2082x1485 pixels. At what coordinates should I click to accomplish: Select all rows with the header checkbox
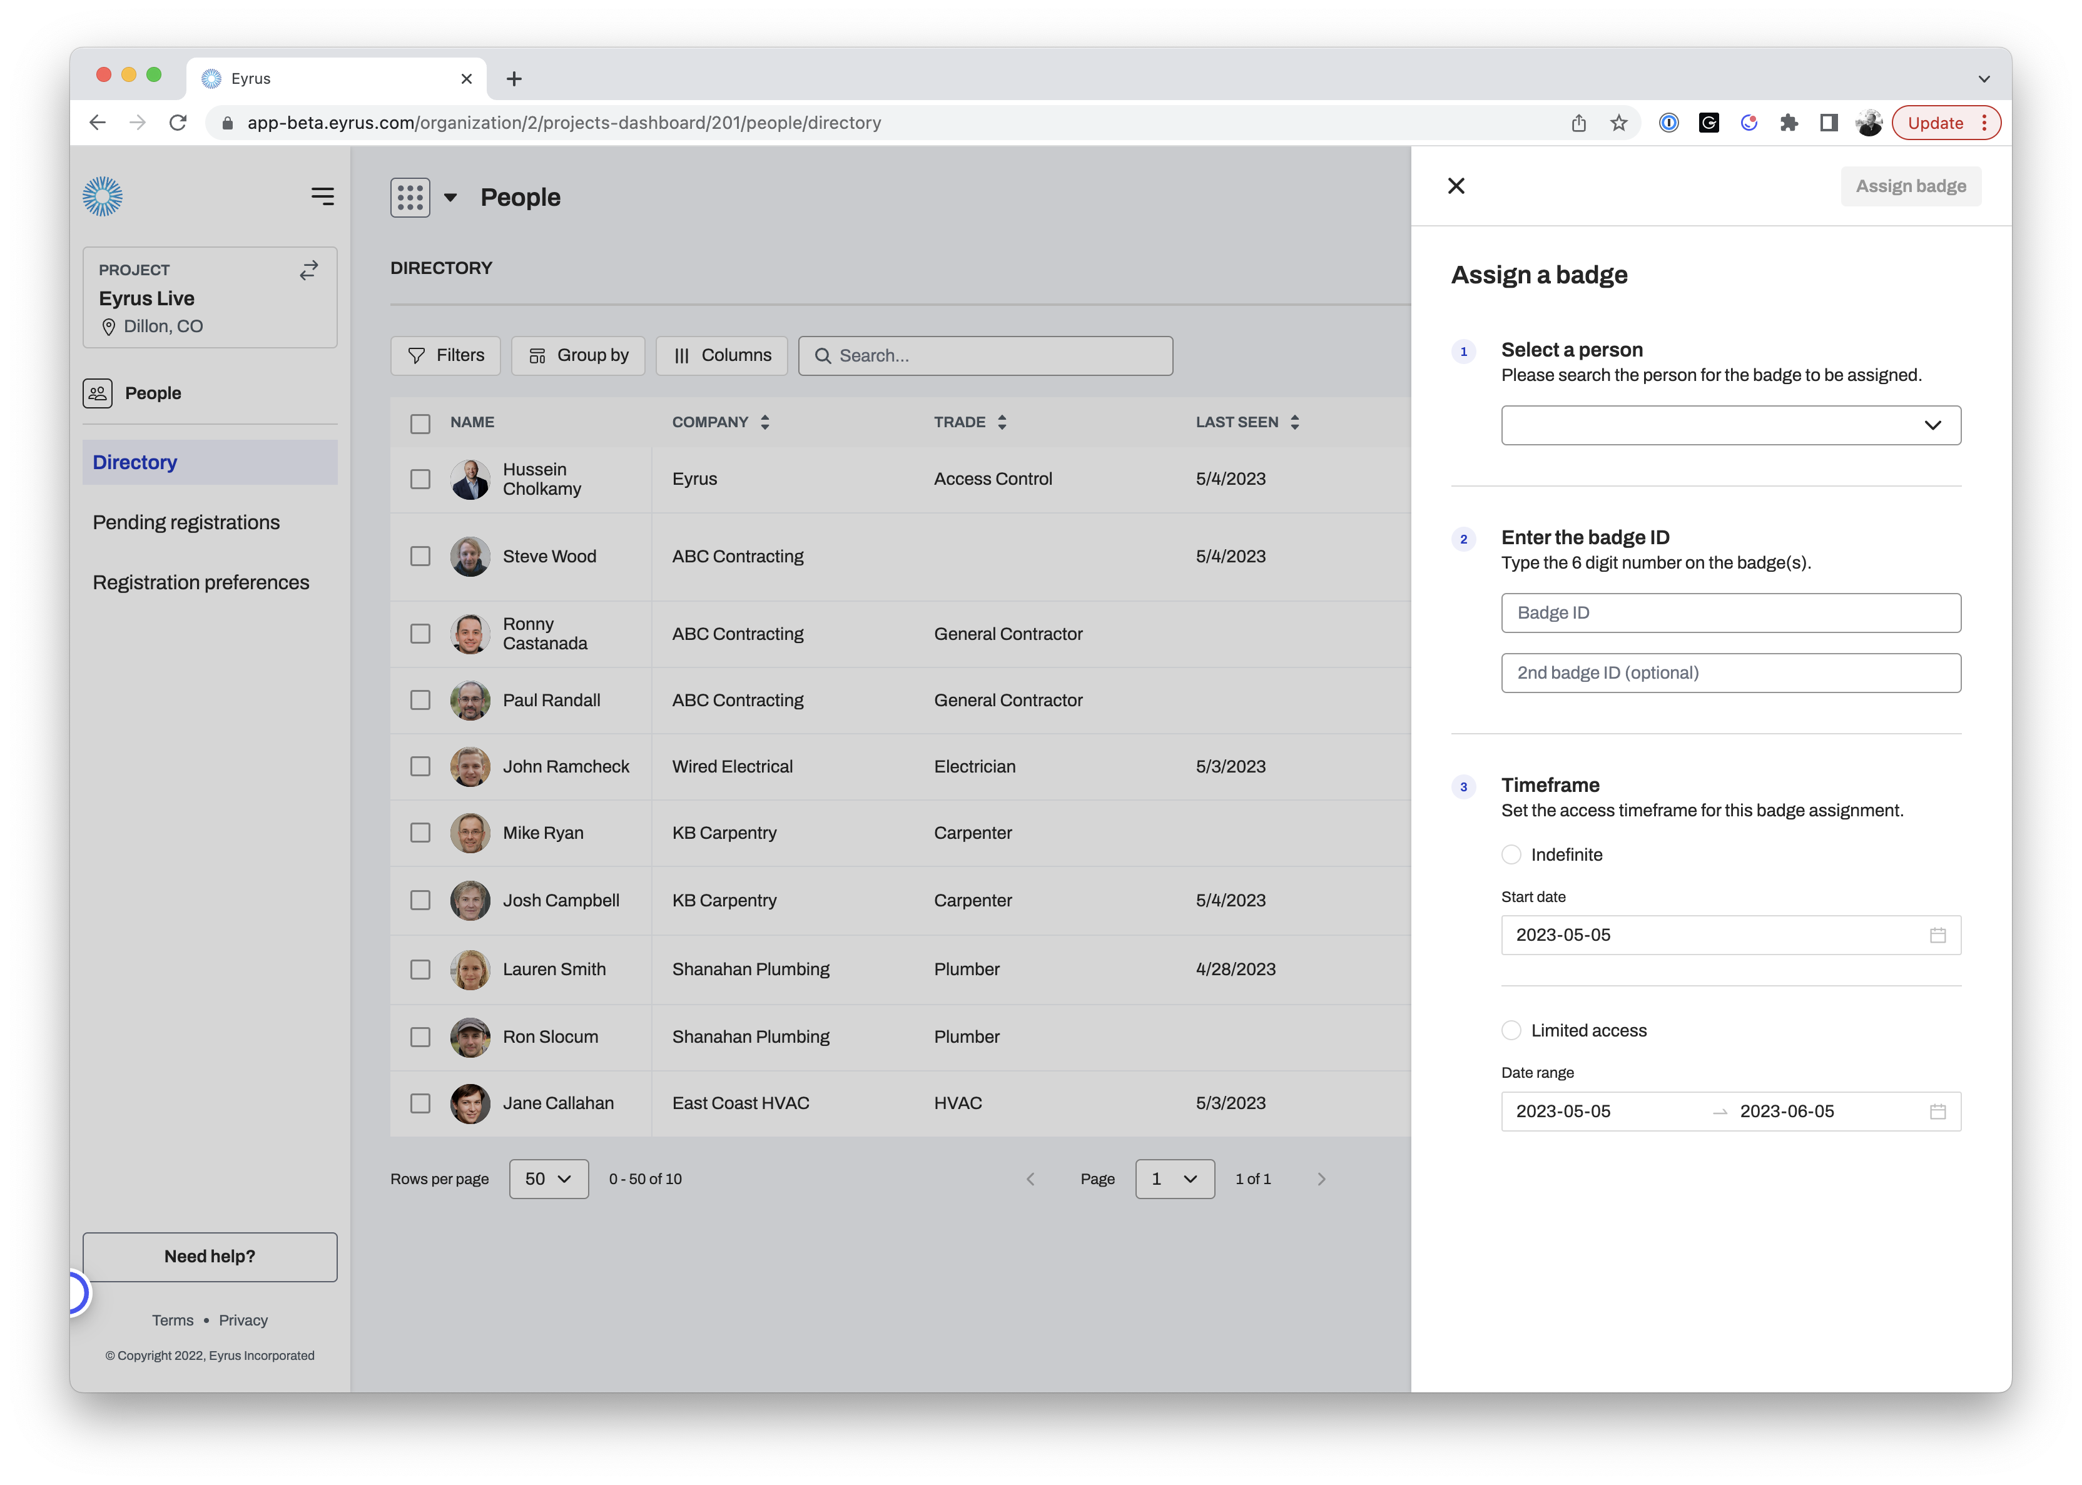coord(420,423)
